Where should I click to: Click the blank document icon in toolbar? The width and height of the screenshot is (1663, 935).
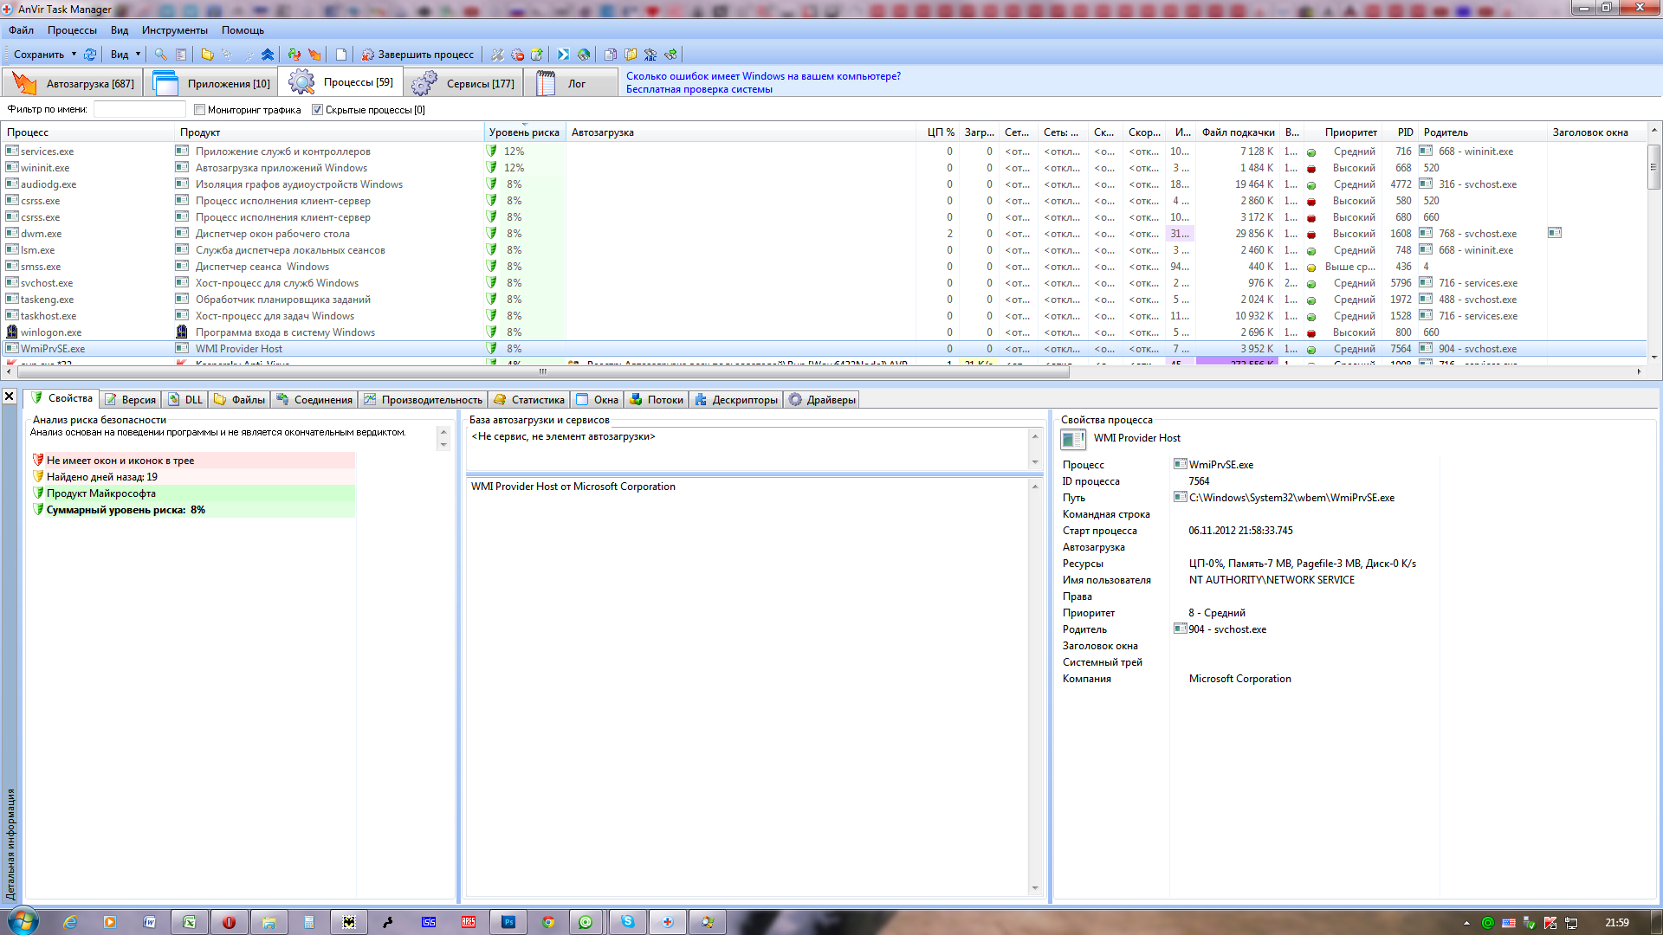(x=341, y=55)
